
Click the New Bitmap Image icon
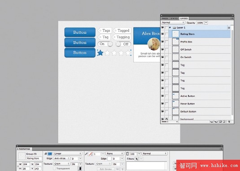(224, 121)
